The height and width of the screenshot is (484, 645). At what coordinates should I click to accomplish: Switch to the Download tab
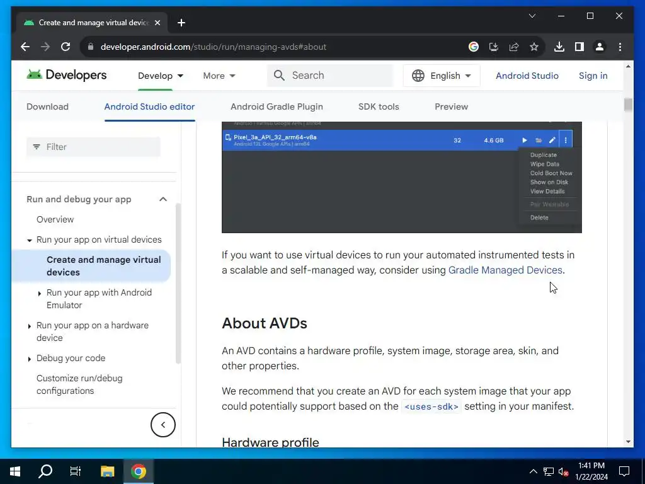pos(47,107)
